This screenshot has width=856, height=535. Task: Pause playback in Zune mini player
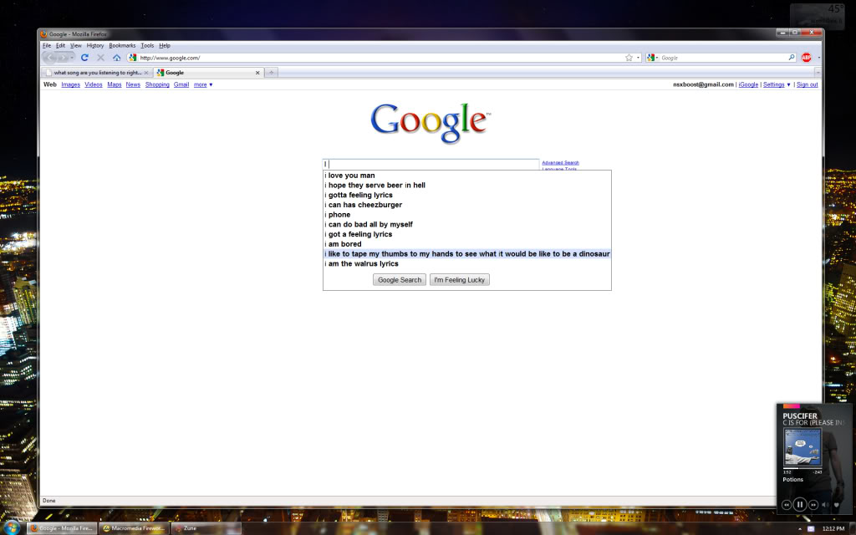coord(800,504)
